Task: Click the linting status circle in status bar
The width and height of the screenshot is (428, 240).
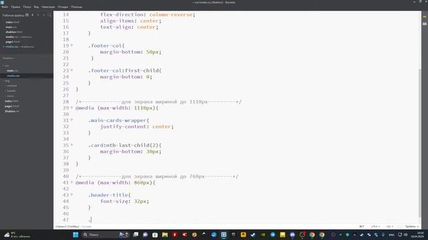Action: (x=399, y=227)
